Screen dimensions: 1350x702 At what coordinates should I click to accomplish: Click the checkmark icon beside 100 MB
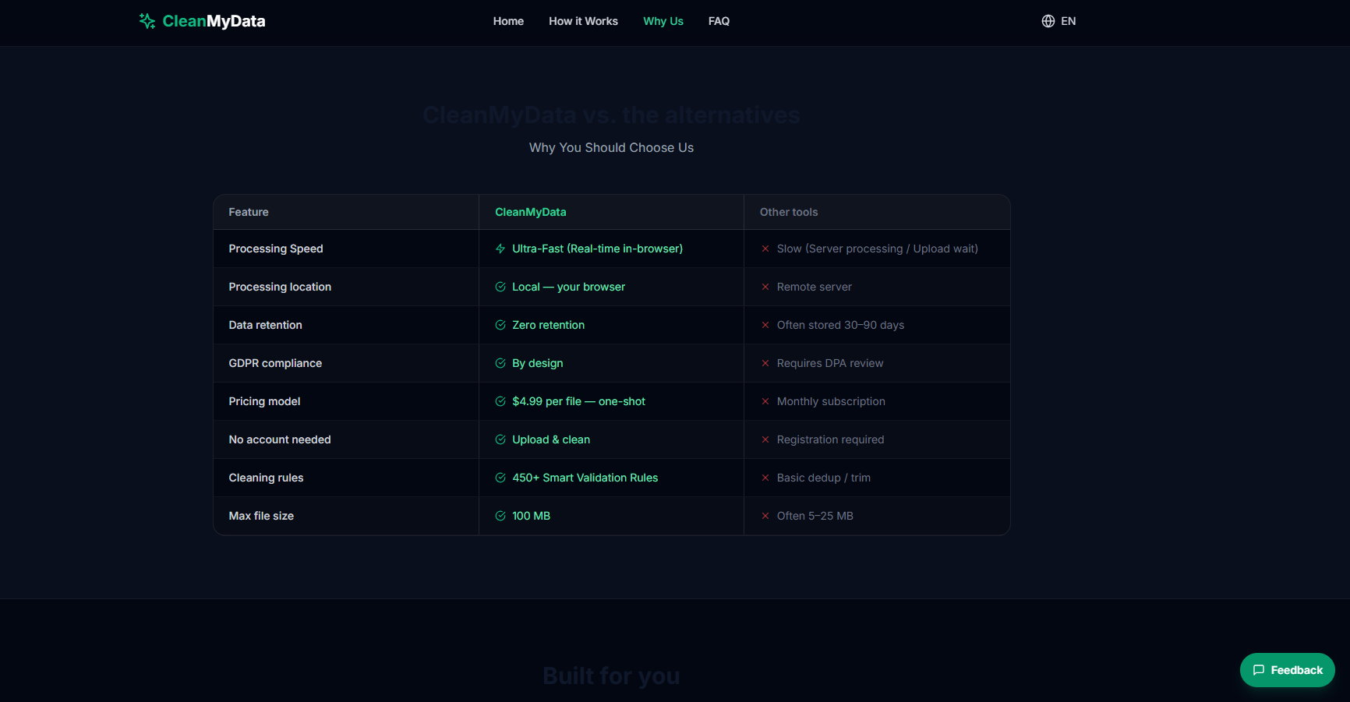[x=500, y=516]
